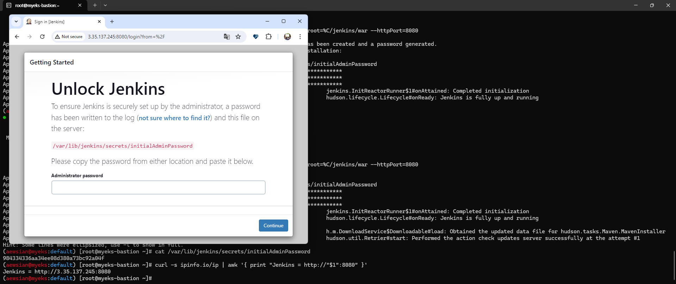Click the cat initialAdminPassword command line
This screenshot has height=284, width=676.
pos(157,252)
